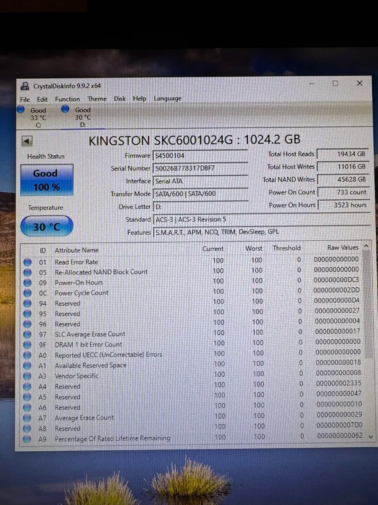
Task: Click the Firmware field S4500104
Action: click(201, 156)
